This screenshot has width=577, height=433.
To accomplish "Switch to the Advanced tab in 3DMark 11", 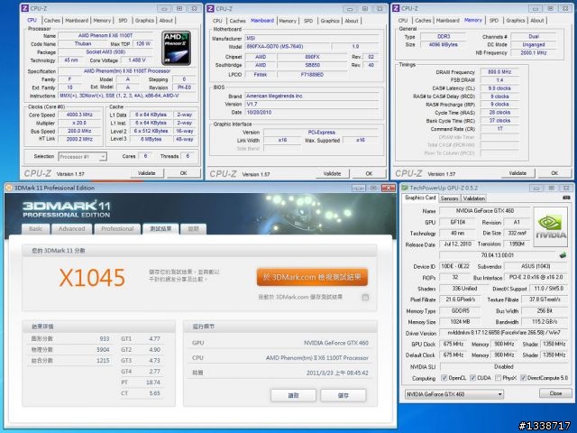I will tap(72, 228).
